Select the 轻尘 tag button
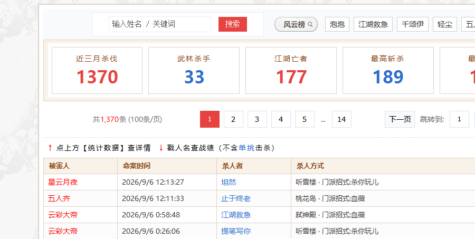This screenshot has height=239, width=475. coord(445,24)
